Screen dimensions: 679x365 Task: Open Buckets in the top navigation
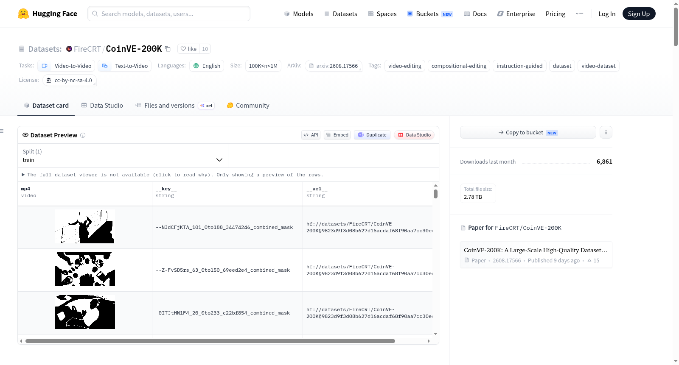pyautogui.click(x=430, y=14)
